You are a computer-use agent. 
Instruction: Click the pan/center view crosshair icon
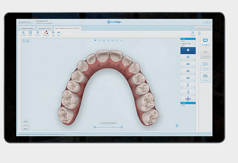coord(177,125)
